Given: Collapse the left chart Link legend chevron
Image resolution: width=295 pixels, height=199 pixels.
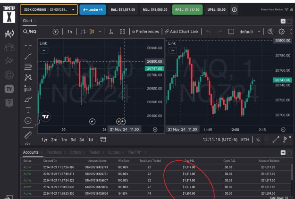Looking at the screenshot, I should tap(43, 50).
